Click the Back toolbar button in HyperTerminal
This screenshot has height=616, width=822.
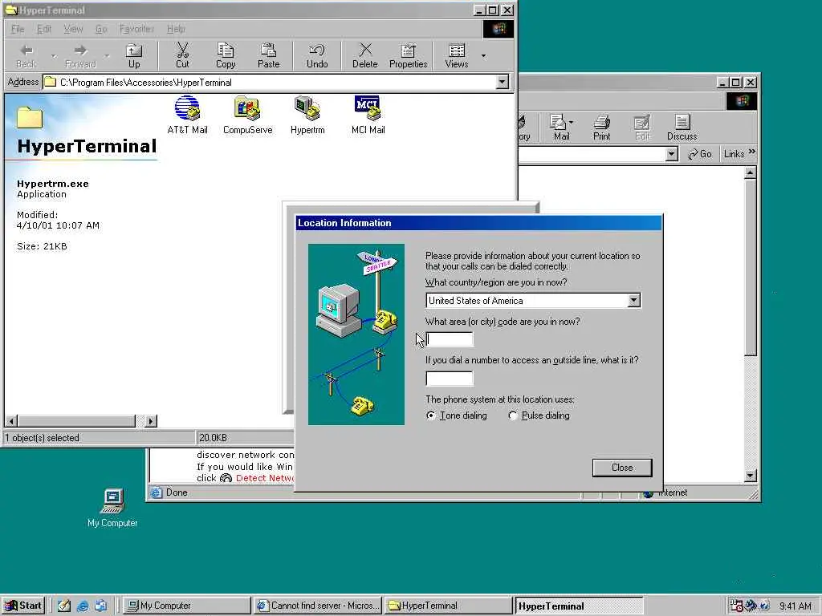point(26,56)
